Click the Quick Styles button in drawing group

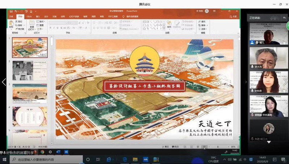pos(177,25)
